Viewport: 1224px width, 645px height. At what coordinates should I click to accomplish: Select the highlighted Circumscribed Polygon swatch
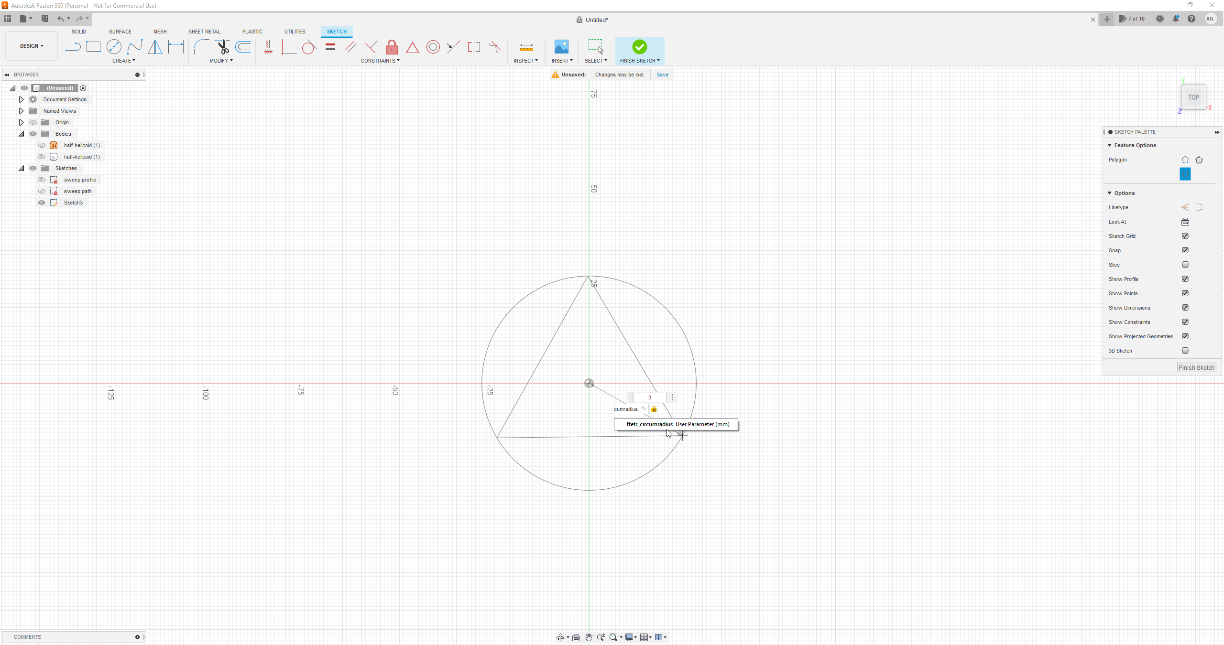pyautogui.click(x=1185, y=174)
